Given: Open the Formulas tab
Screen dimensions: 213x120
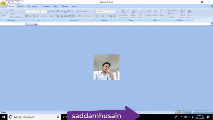Looking at the screenshot, I should coord(45,6).
